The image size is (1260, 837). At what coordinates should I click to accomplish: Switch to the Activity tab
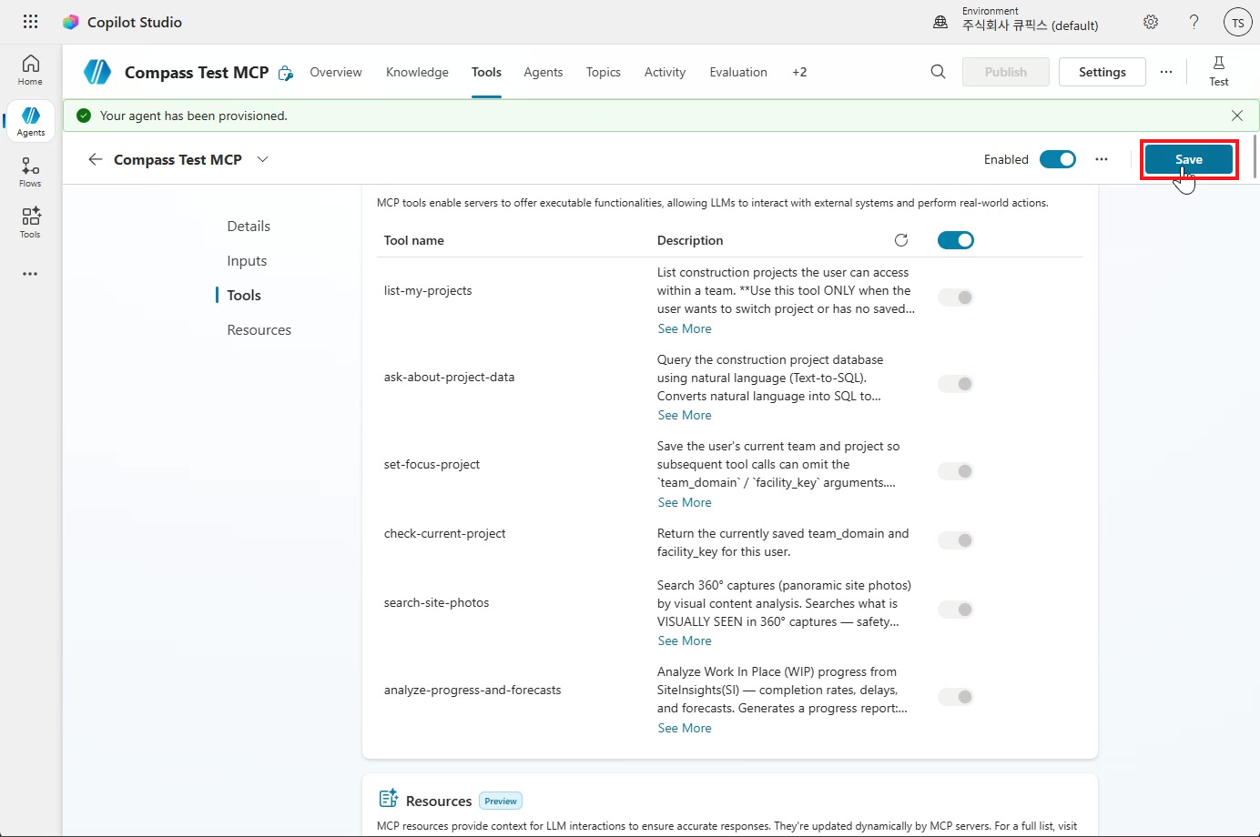(665, 72)
